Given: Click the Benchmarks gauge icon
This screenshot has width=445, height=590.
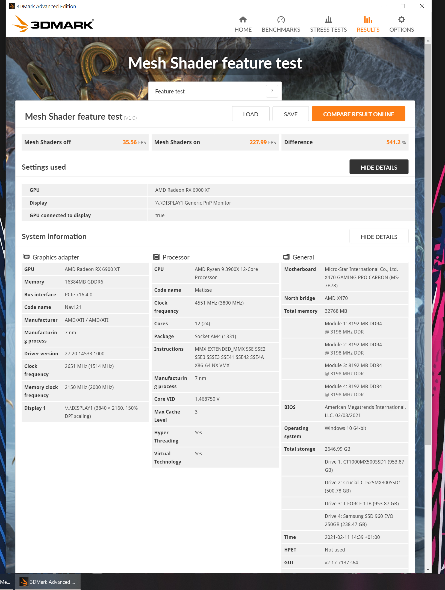Looking at the screenshot, I should (x=281, y=20).
